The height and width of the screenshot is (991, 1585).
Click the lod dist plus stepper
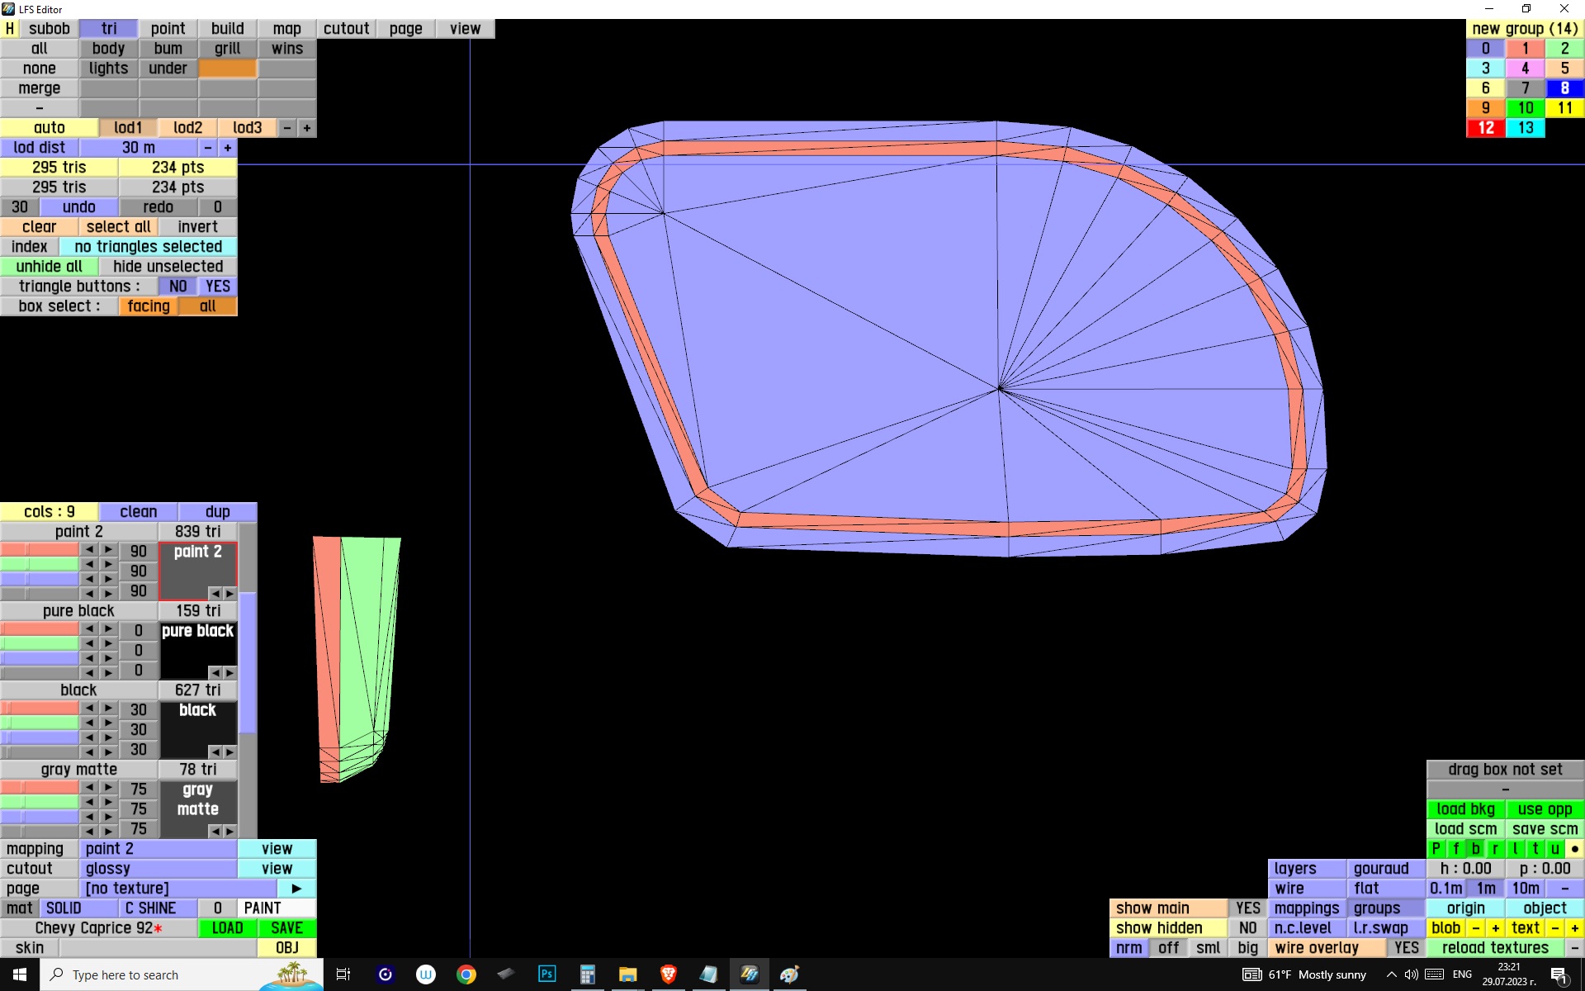pyautogui.click(x=228, y=148)
